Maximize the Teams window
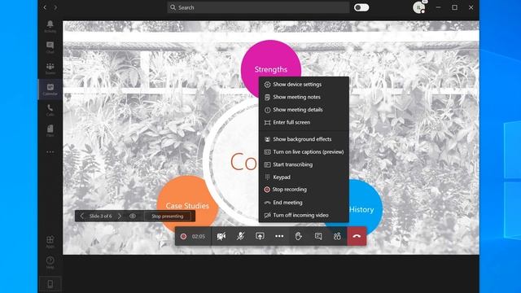Screen dimensions: 521x293 point(454,7)
